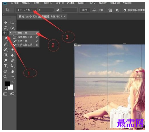Screen dimensions: 149x132
Task: Open the 3D(D) menu
Action: [93, 3]
